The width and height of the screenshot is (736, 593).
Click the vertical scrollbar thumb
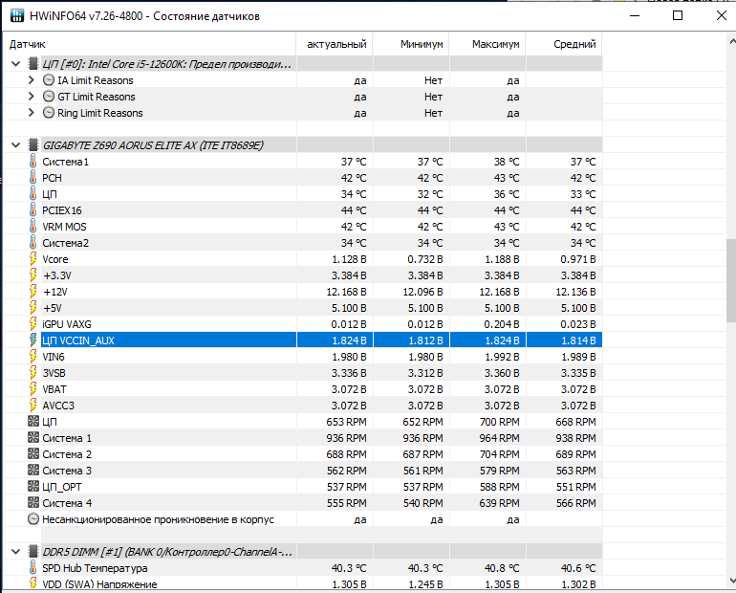tap(731, 280)
